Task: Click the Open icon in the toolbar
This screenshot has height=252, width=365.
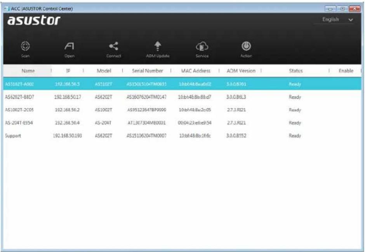Action: pyautogui.click(x=70, y=46)
